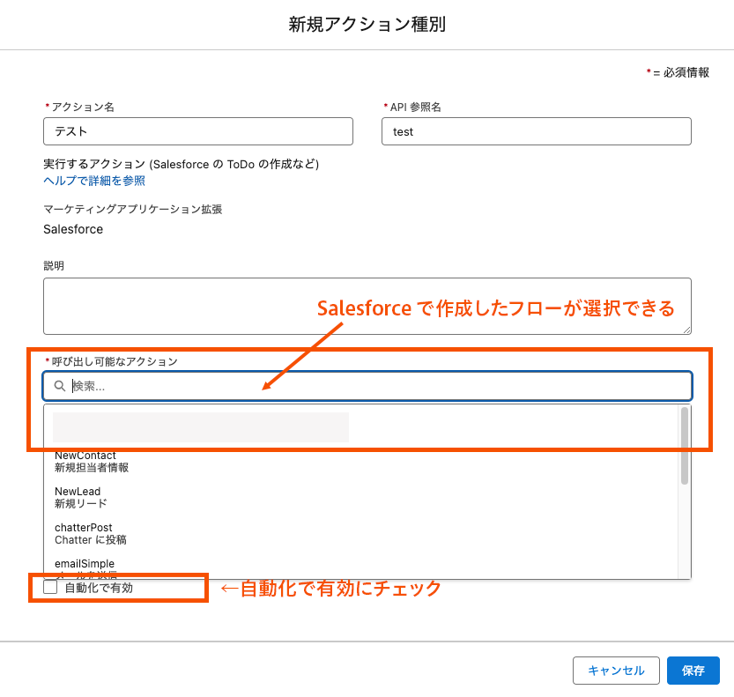The width and height of the screenshot is (734, 697).
Task: Click the scrollbar track below the thumb
Action: (684, 529)
